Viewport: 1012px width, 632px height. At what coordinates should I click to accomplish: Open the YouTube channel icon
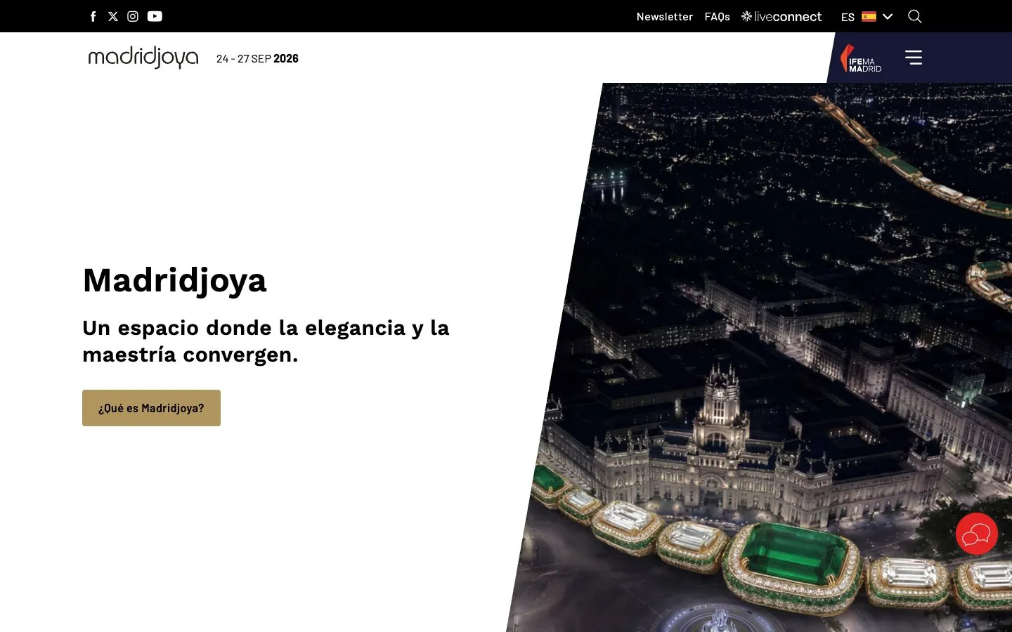[x=155, y=16]
